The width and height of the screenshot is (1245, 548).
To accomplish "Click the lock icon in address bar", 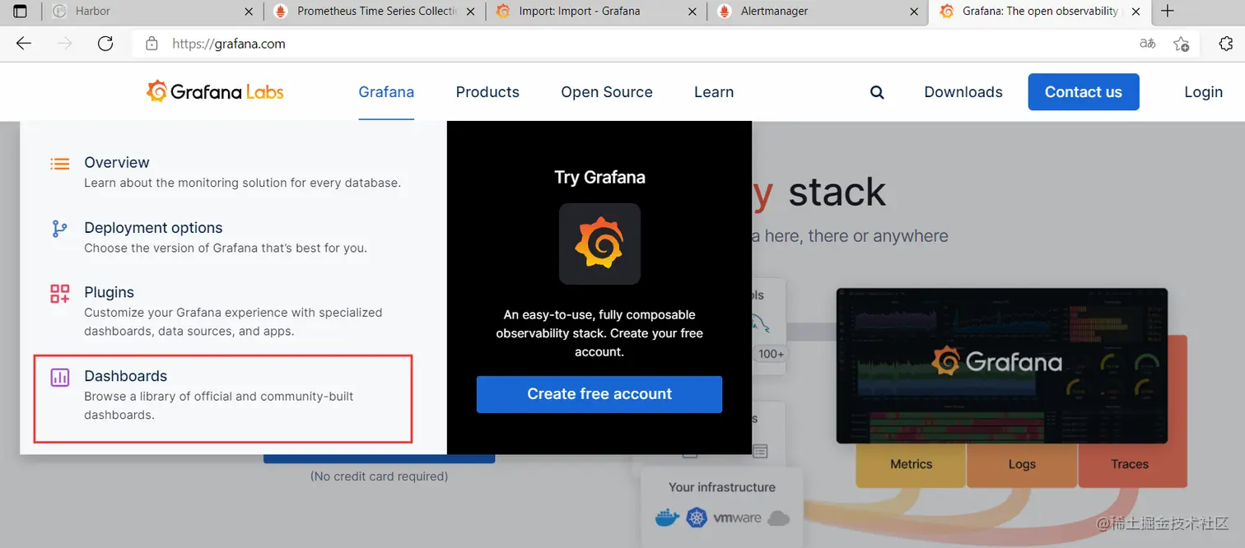I will coord(152,44).
